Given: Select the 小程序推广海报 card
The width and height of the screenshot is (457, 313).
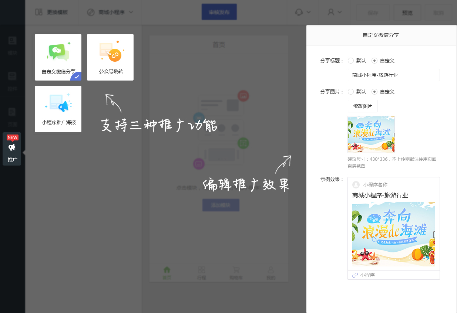Looking at the screenshot, I should [58, 109].
